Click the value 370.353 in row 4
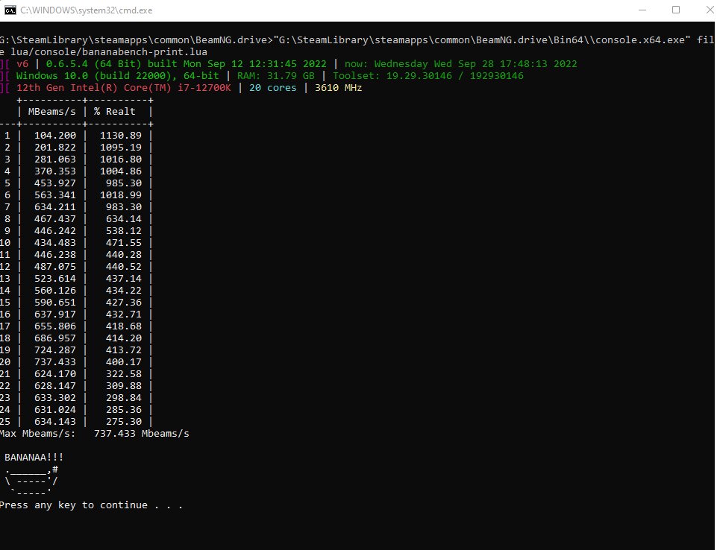This screenshot has height=550, width=717. pos(55,171)
